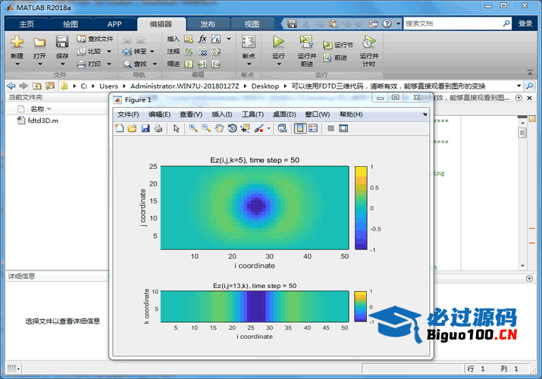Click the Login (登录) button
Screen dimensions: 542x379
point(525,23)
